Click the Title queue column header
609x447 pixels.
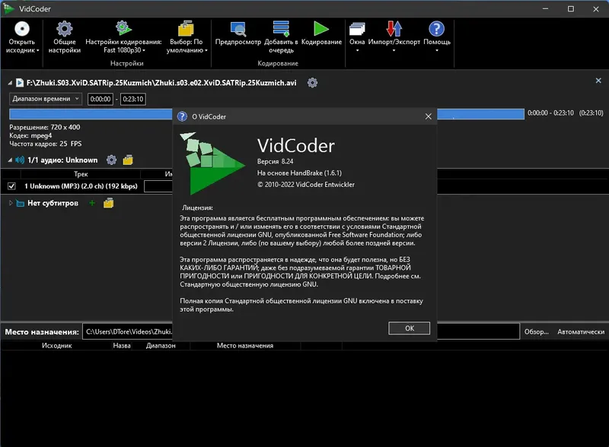pyautogui.click(x=122, y=346)
